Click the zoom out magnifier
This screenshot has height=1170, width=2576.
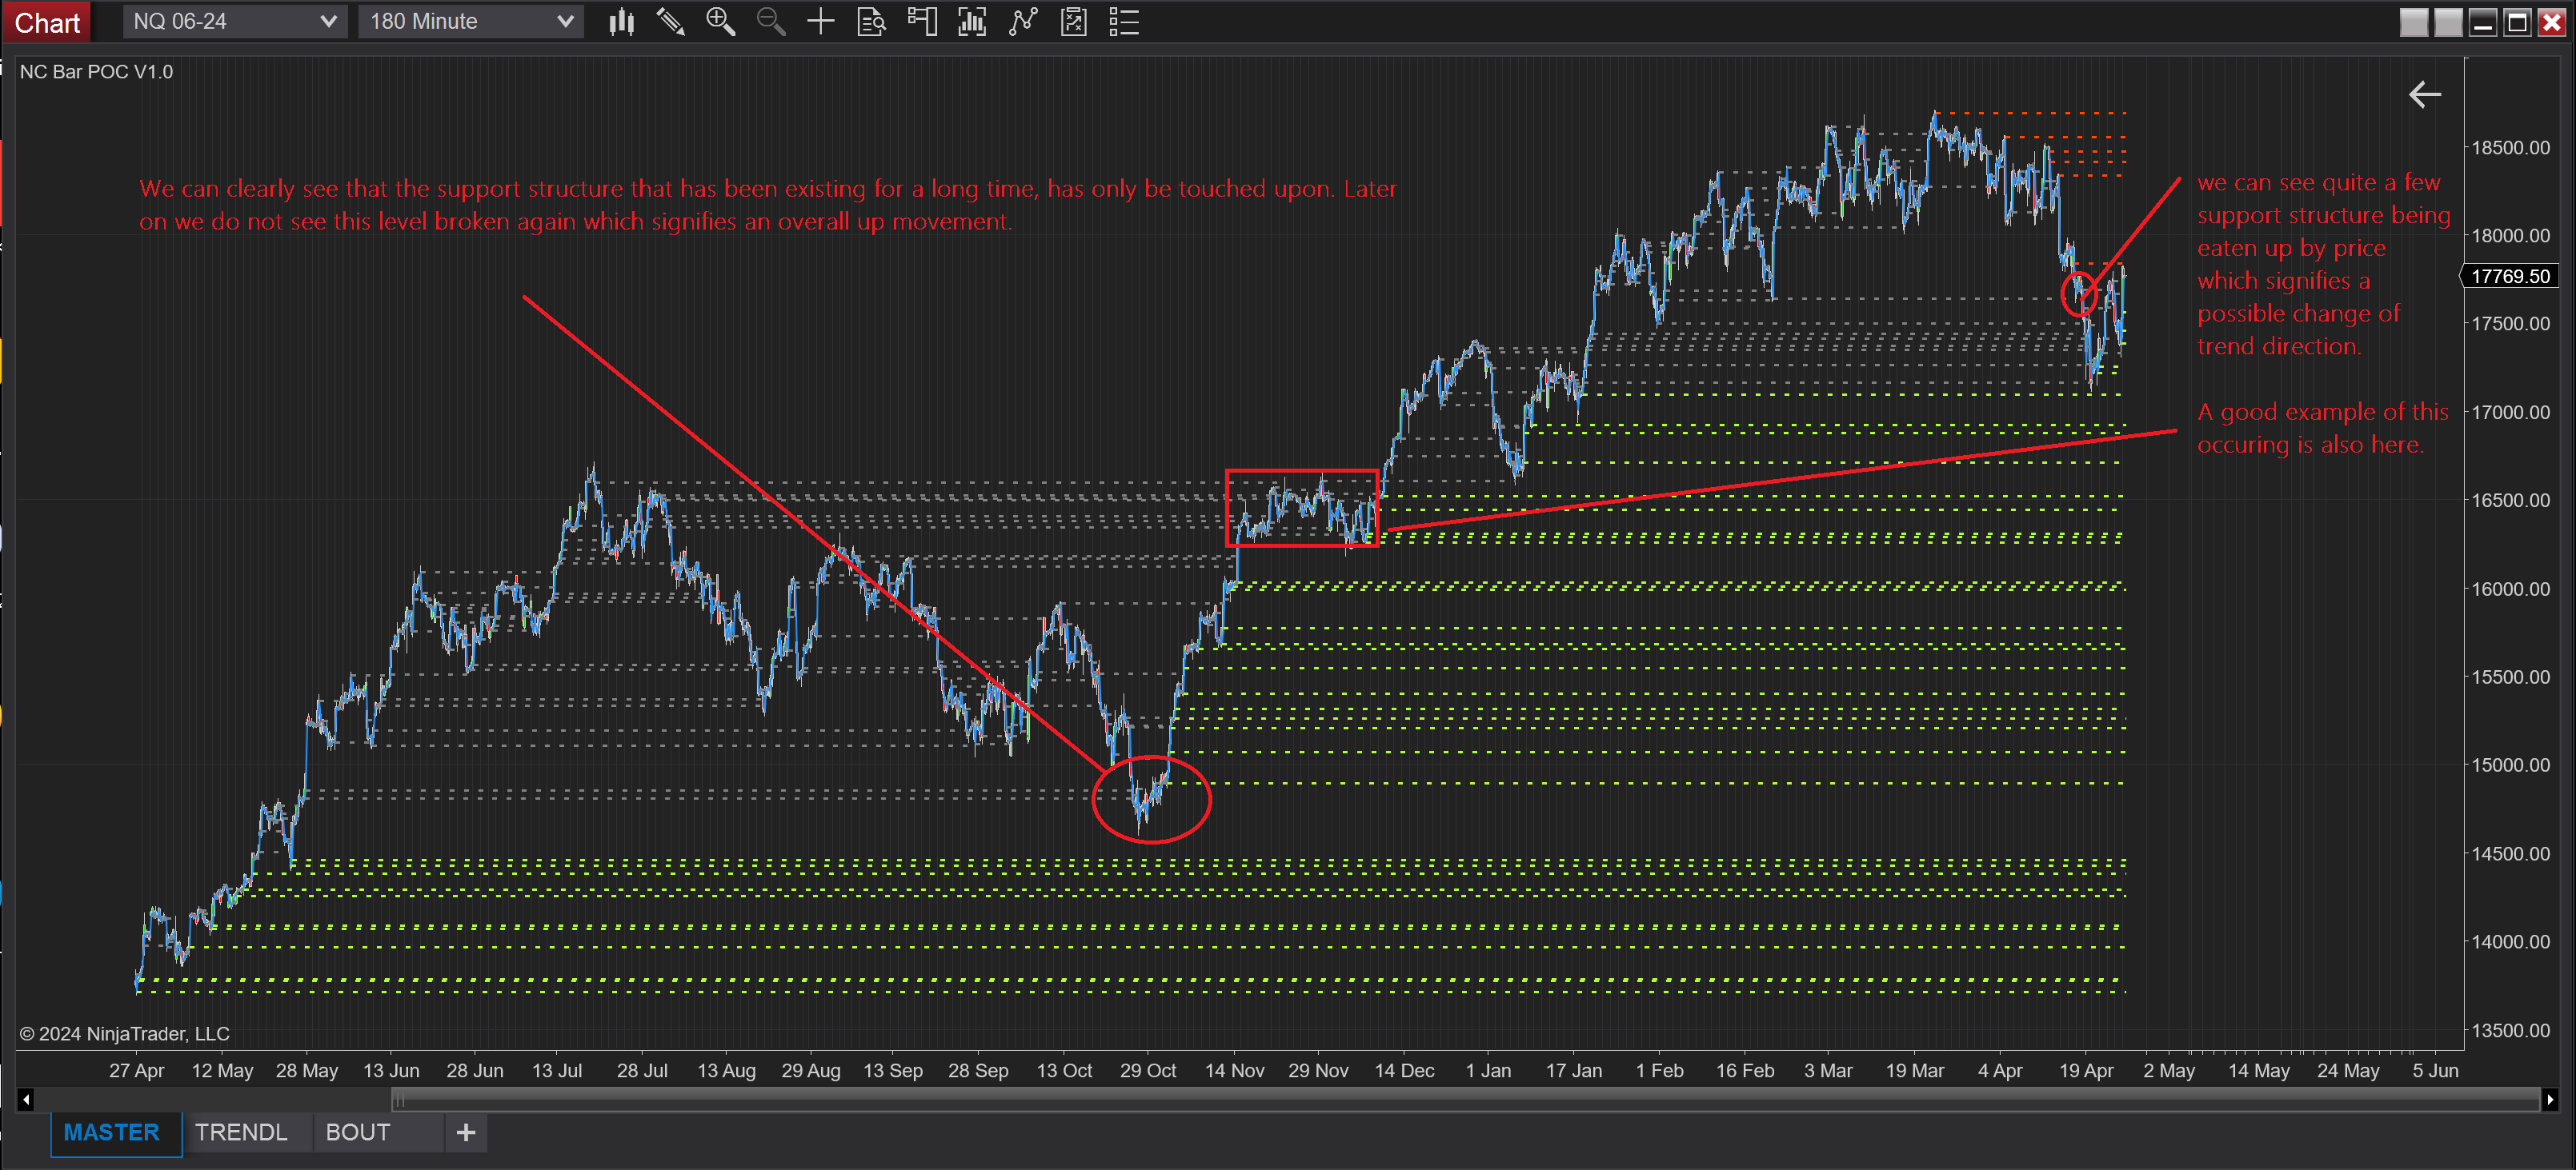pyautogui.click(x=770, y=21)
